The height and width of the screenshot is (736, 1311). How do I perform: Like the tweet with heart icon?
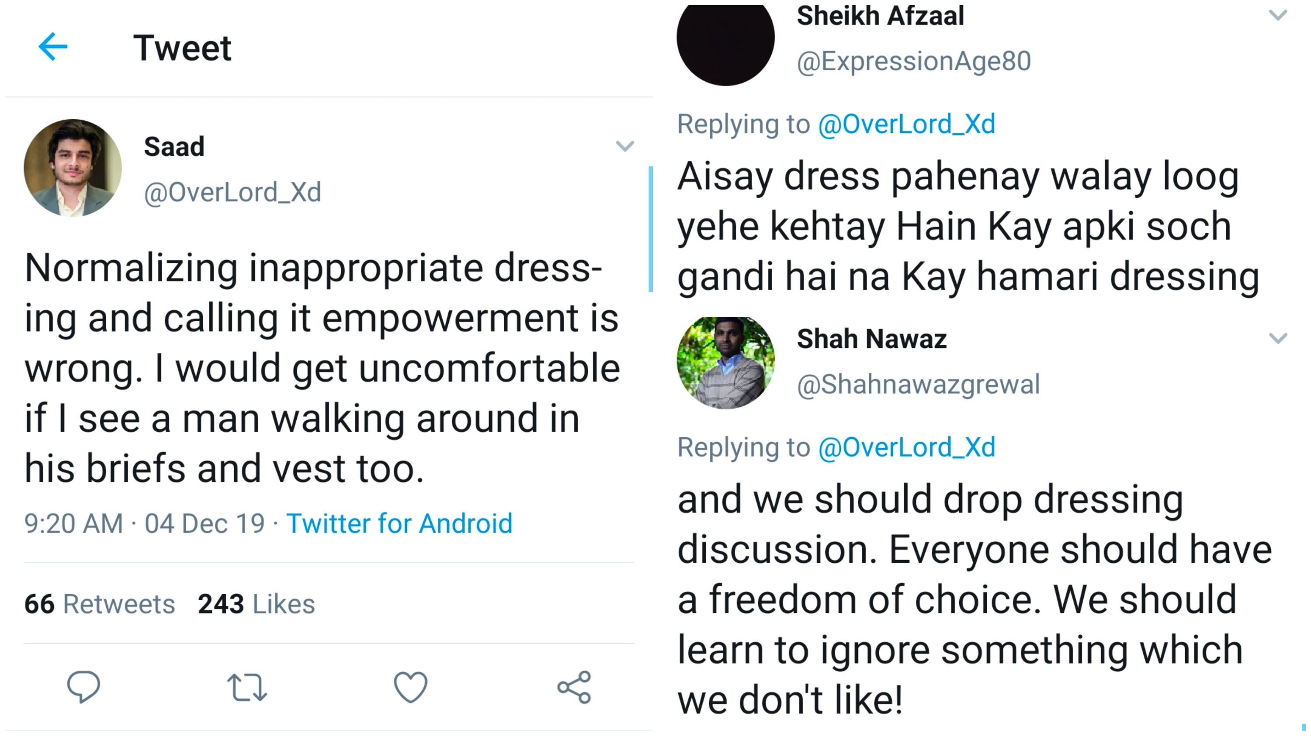[x=410, y=687]
